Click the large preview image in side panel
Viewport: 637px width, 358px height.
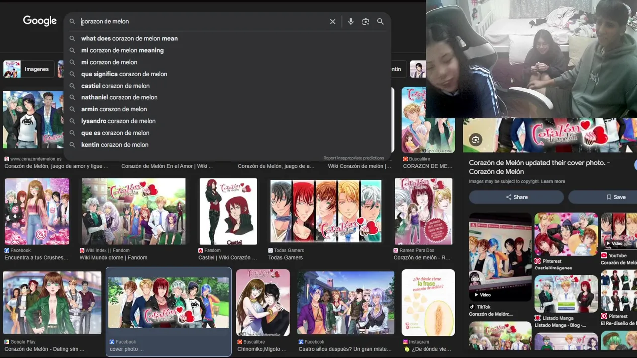click(x=550, y=135)
